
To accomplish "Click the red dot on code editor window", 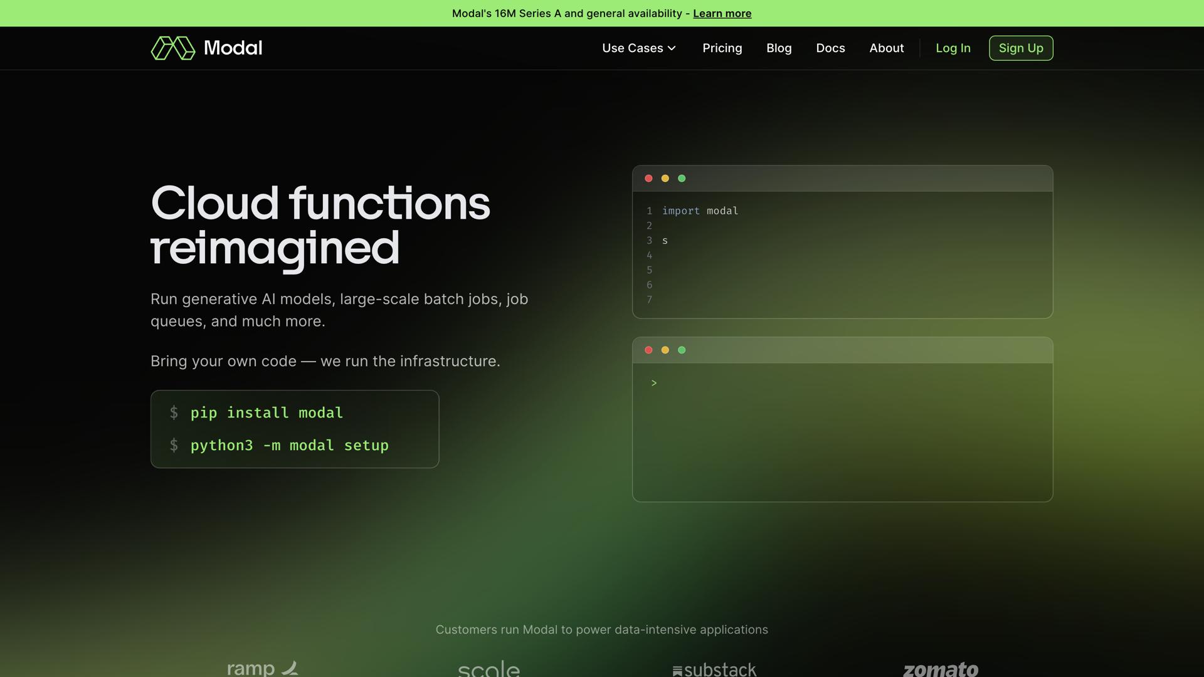I will [648, 179].
